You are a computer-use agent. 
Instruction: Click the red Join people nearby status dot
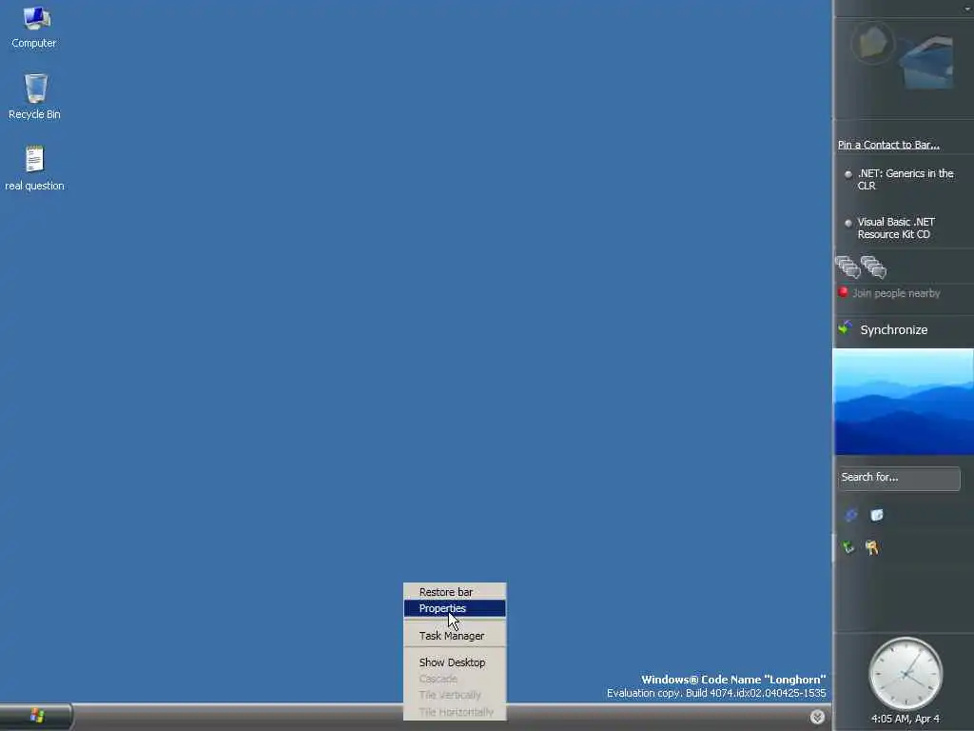point(843,291)
